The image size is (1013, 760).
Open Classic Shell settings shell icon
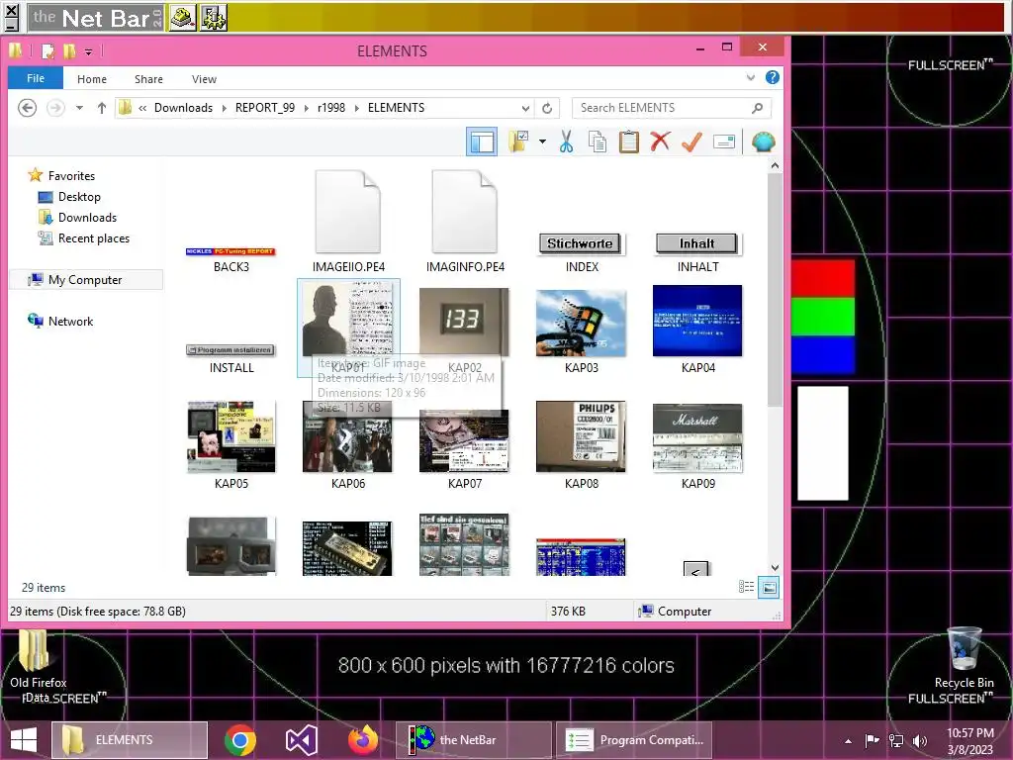[764, 142]
